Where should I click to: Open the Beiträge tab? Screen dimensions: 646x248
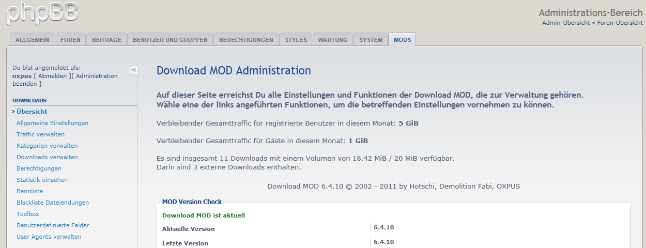(106, 40)
